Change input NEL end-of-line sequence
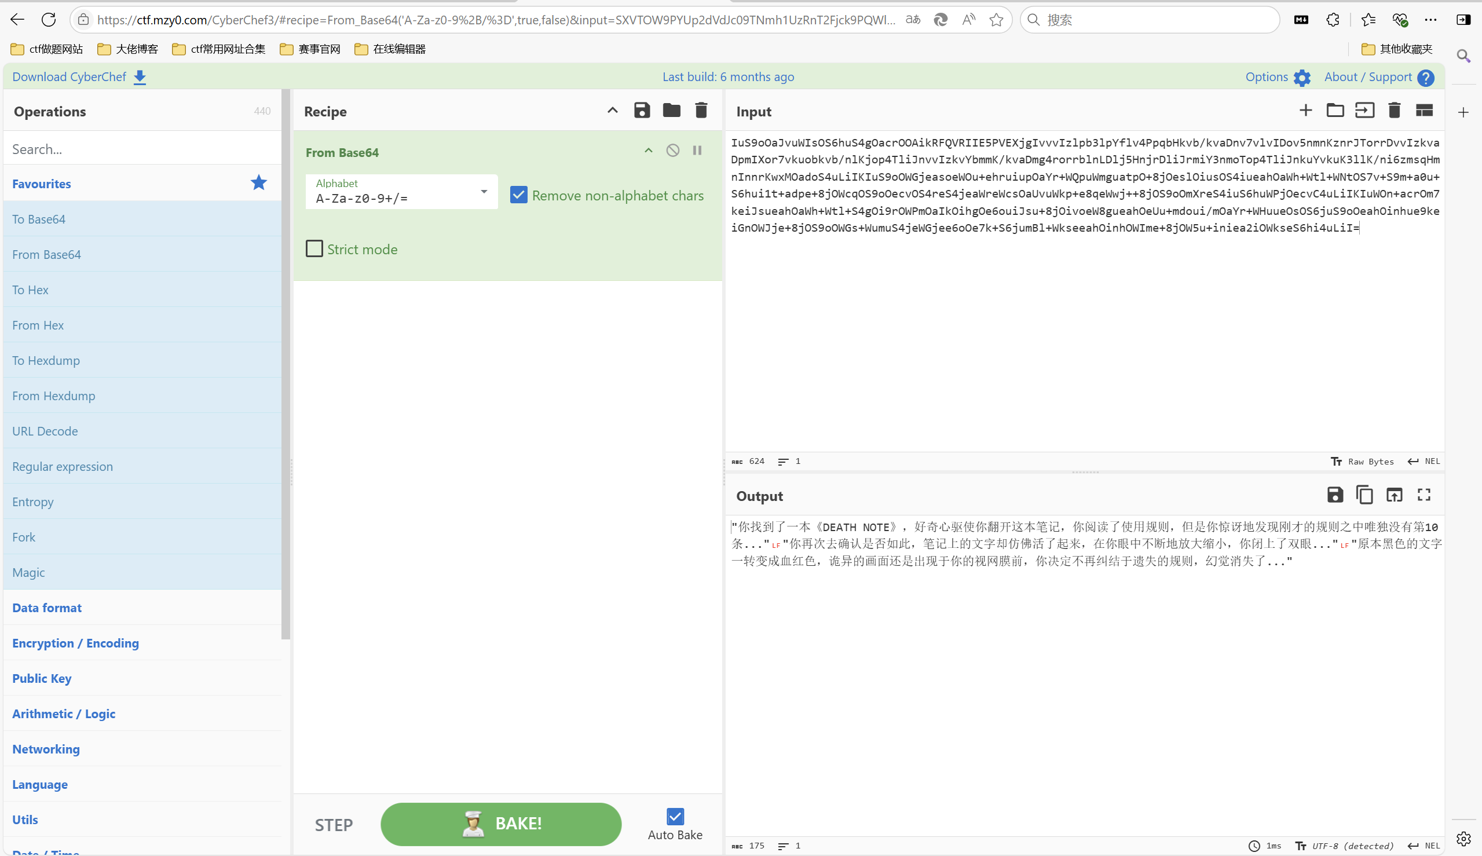 click(1423, 461)
